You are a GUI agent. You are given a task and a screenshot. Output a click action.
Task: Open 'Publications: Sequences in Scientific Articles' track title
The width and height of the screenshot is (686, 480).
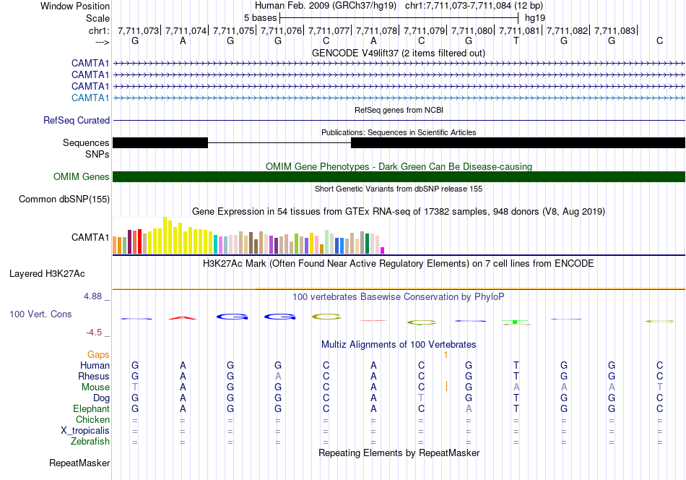coord(399,132)
